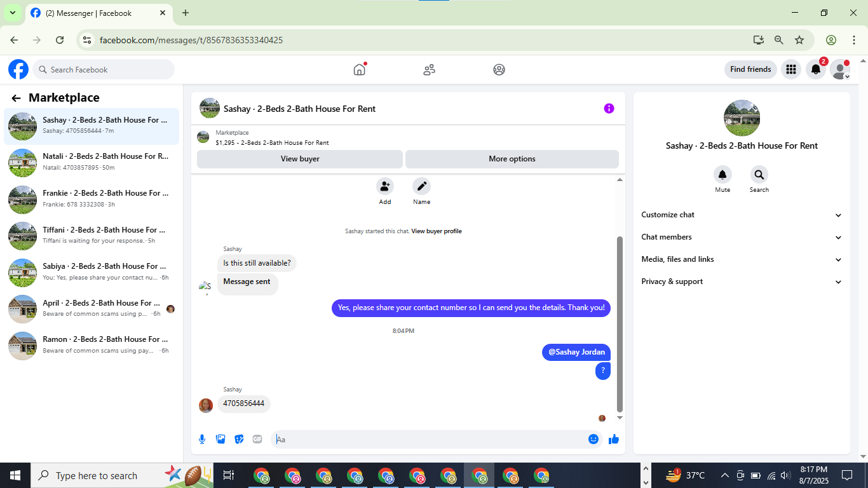Click the 4705856444 message bubble

tap(244, 403)
